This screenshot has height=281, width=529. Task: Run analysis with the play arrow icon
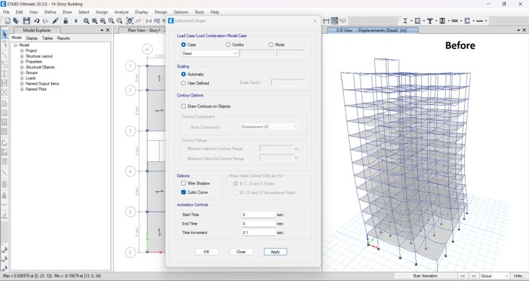point(76,21)
